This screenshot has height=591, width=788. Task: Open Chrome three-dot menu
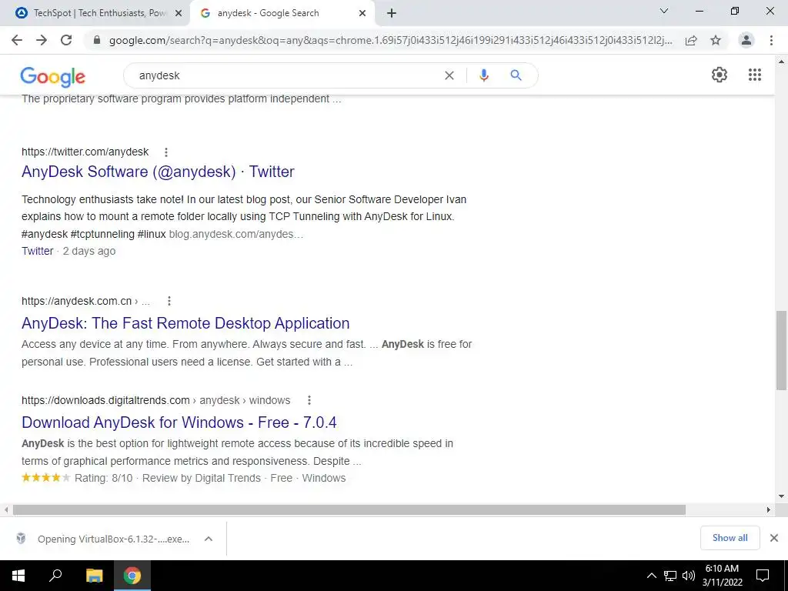(771, 40)
